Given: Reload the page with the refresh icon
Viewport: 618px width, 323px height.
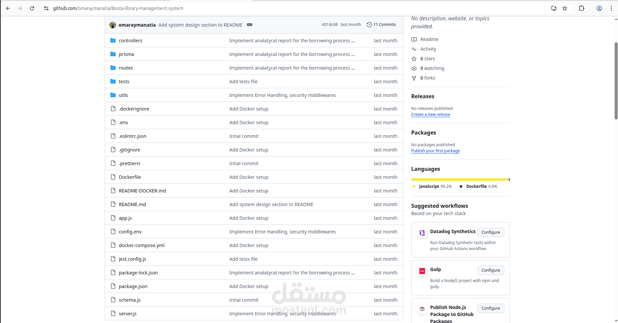Looking at the screenshot, I should point(32,8).
